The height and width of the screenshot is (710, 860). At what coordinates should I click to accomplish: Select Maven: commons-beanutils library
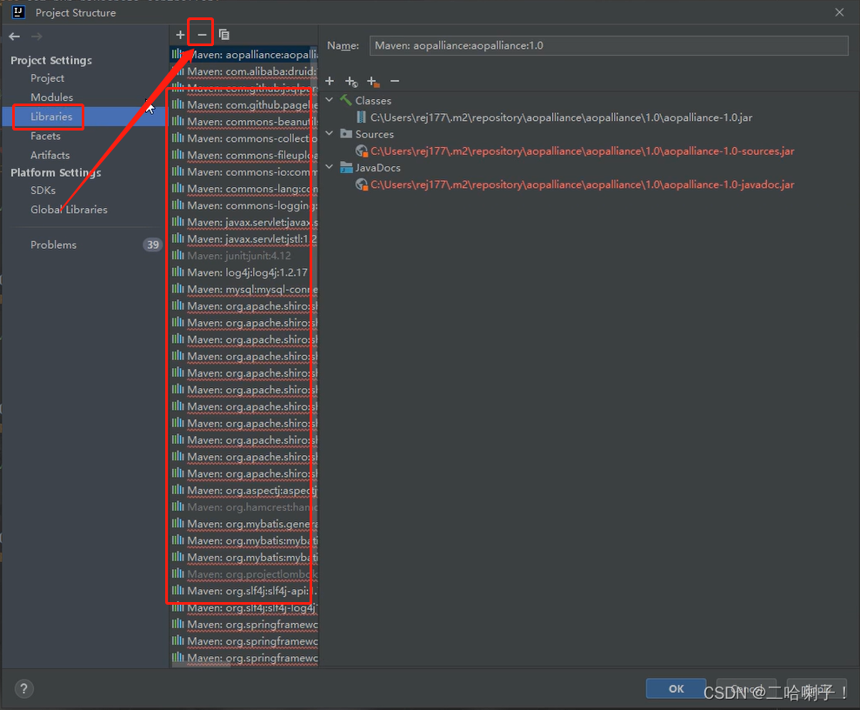coord(244,121)
